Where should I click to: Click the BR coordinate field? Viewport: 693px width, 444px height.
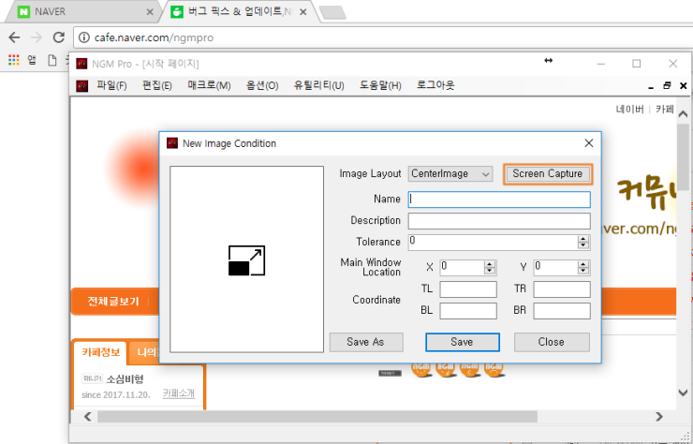[562, 311]
